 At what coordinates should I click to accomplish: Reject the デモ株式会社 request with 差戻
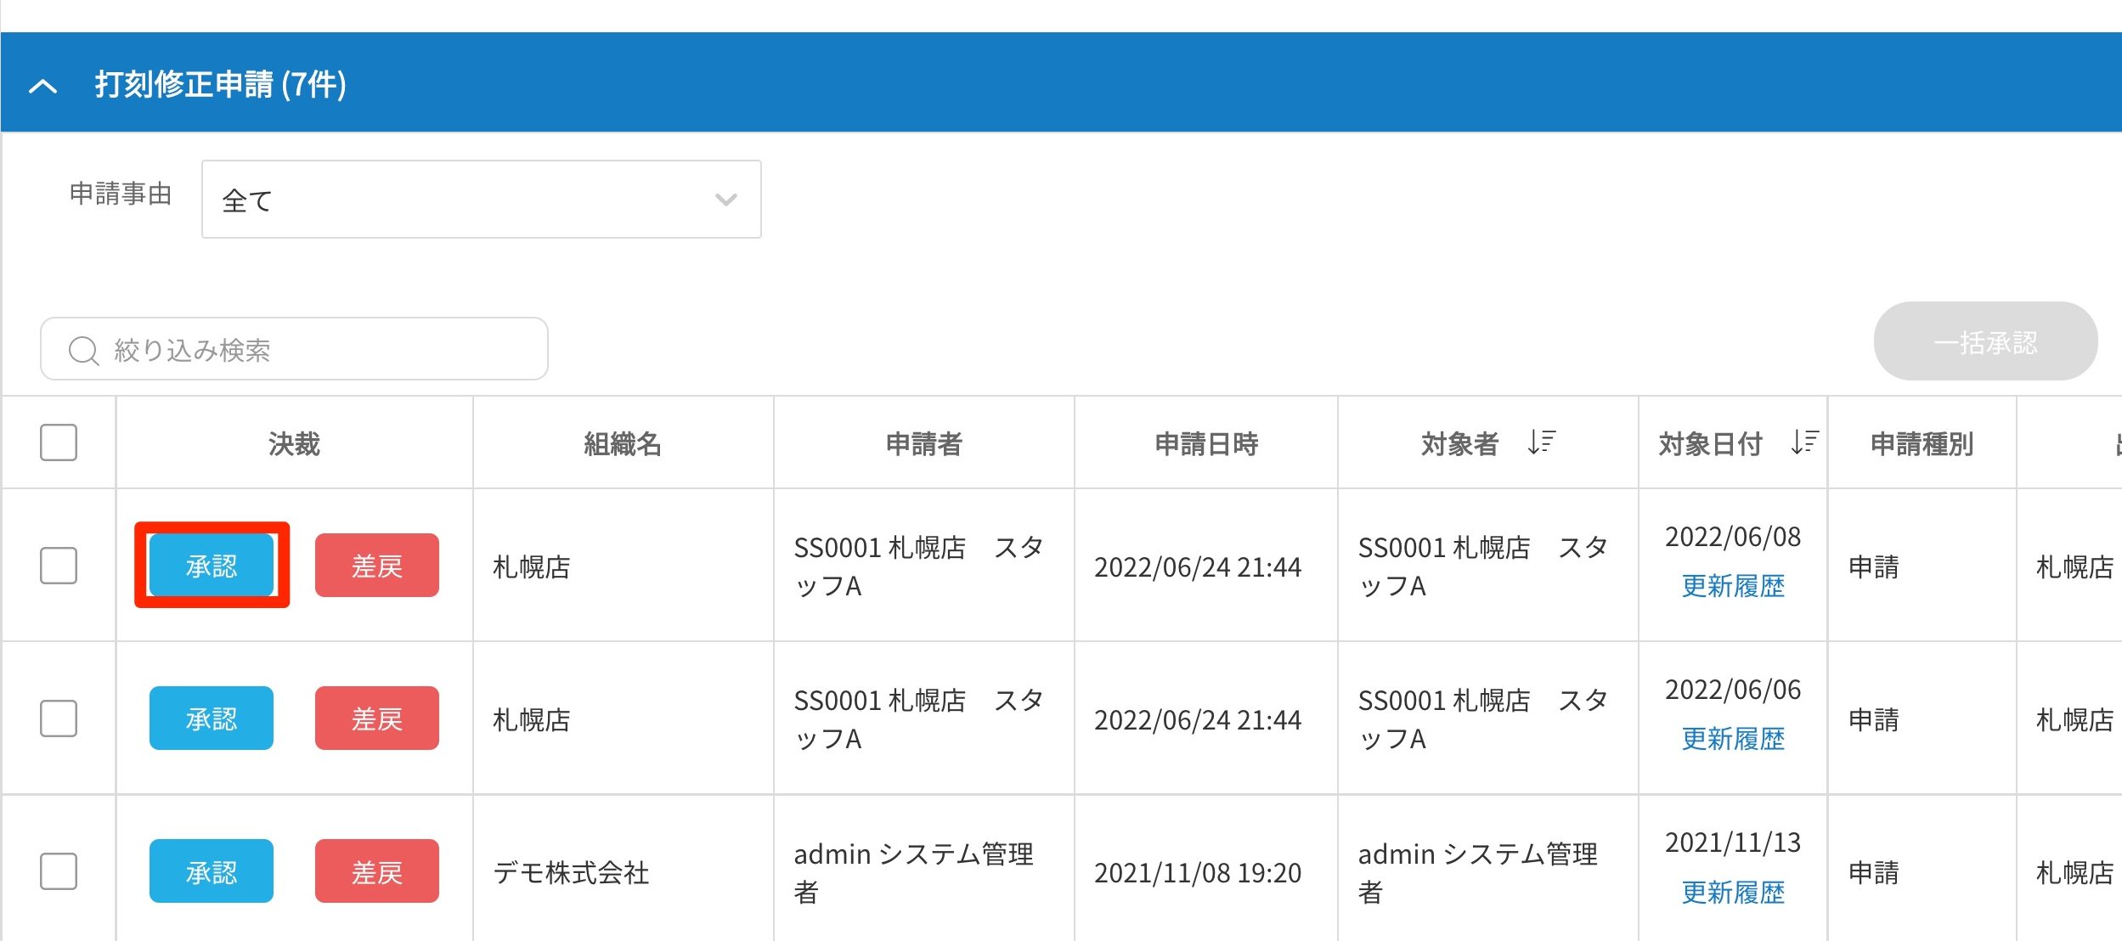tap(376, 871)
